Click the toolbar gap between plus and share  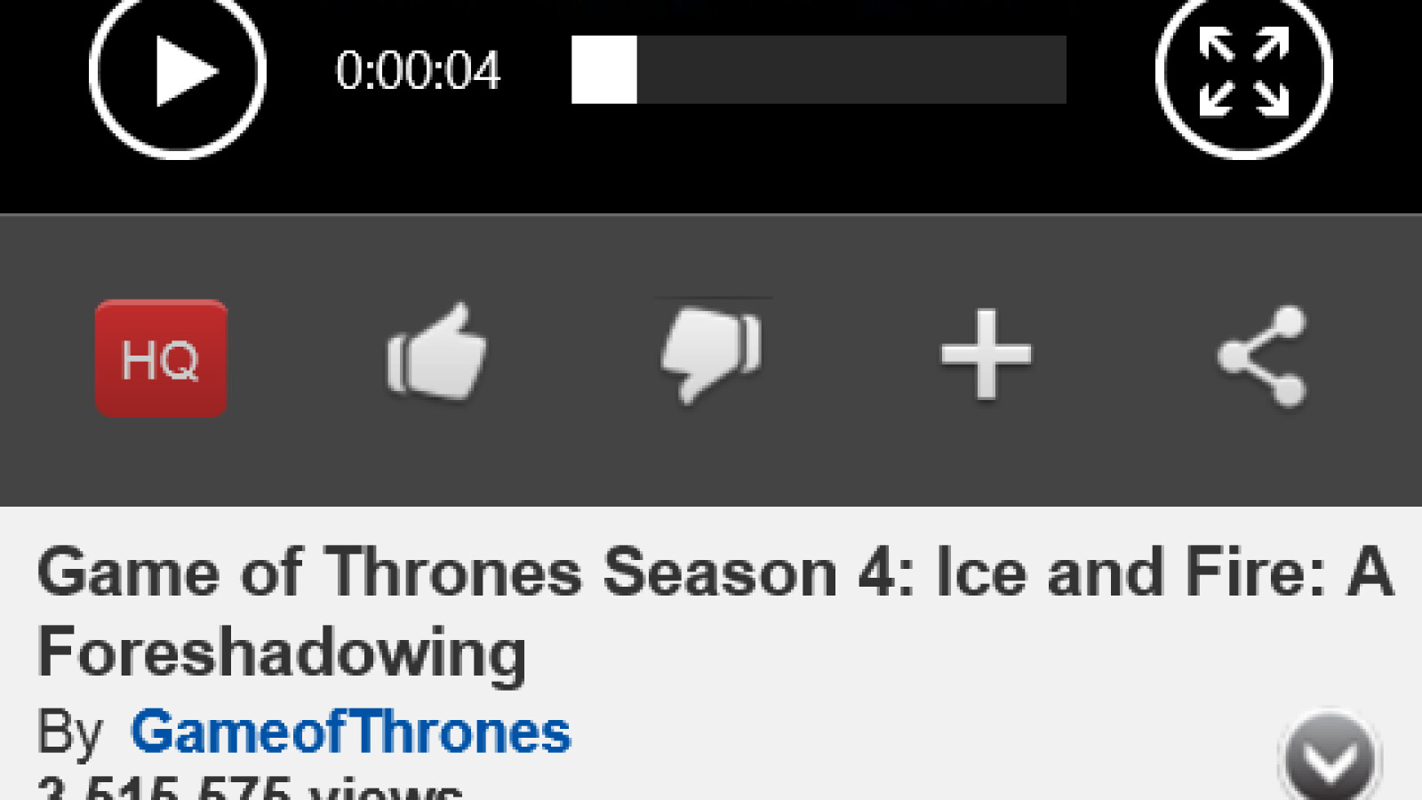click(x=1124, y=356)
